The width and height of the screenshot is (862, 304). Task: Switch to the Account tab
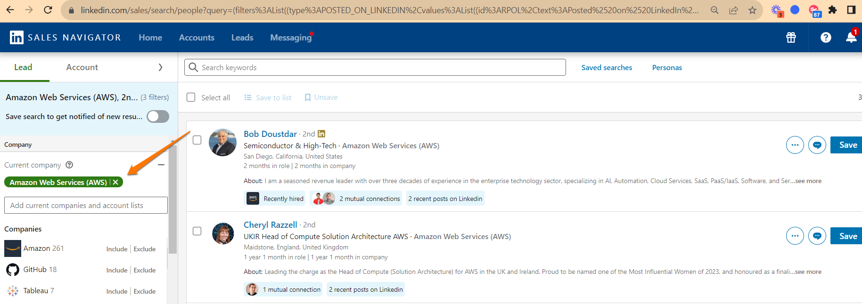pos(82,67)
